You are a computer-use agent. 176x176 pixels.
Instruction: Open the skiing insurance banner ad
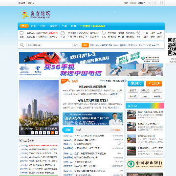(x=91, y=58)
